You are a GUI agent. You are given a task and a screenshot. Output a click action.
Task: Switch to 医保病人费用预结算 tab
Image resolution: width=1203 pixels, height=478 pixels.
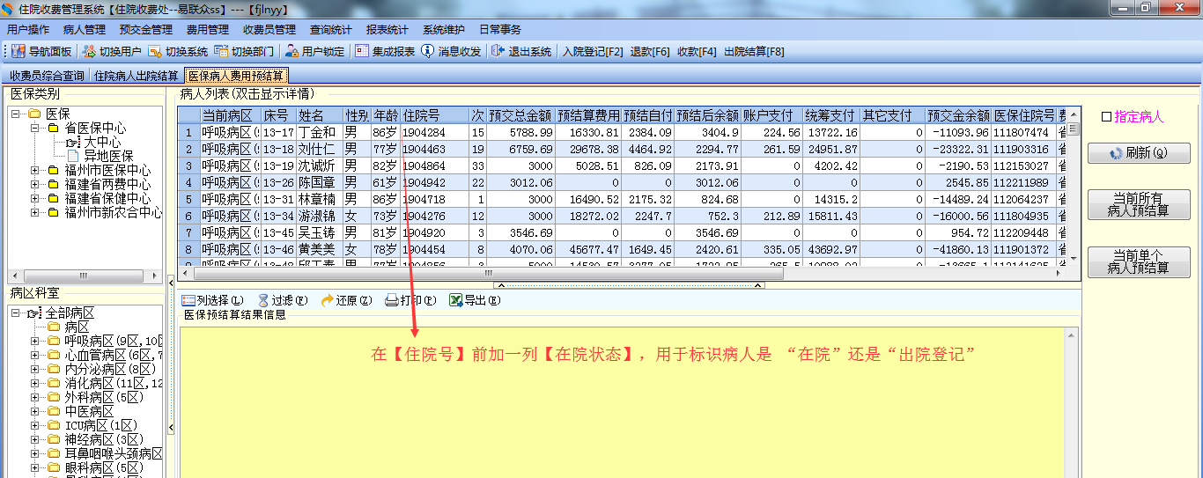[x=235, y=77]
